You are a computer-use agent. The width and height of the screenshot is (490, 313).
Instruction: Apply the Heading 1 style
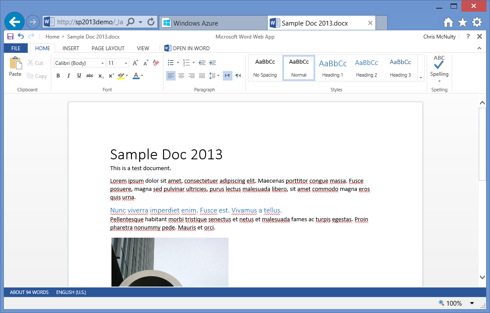[333, 68]
